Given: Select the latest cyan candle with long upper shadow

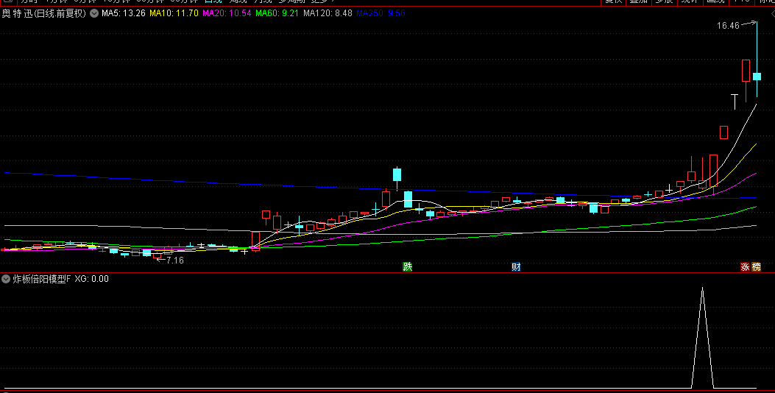Looking at the screenshot, I should (x=757, y=76).
